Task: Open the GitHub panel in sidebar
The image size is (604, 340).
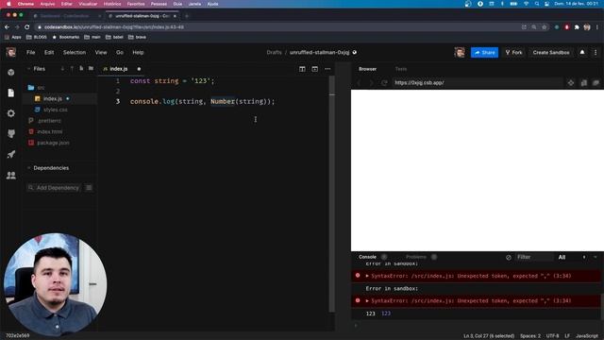Action: [10, 134]
